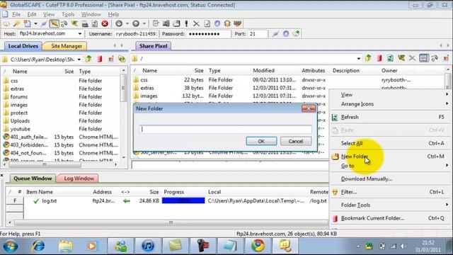Click the Windows Start button
Image resolution: width=453 pixels, height=255 pixels.
click(x=11, y=246)
